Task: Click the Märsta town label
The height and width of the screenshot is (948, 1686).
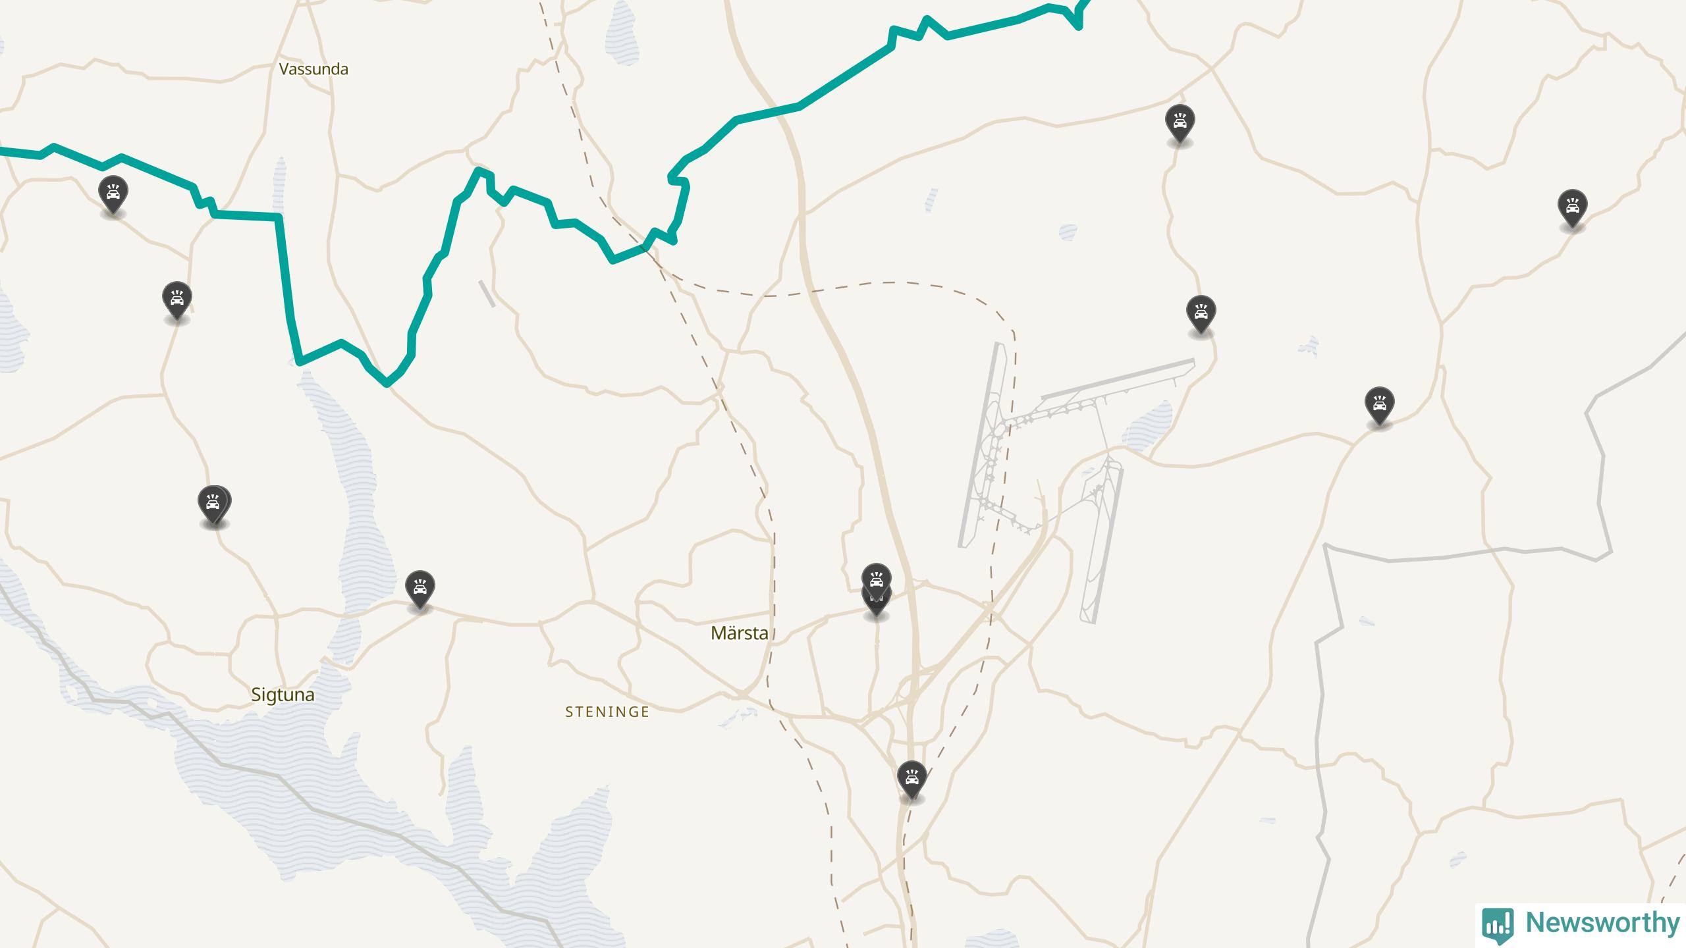Action: [740, 633]
